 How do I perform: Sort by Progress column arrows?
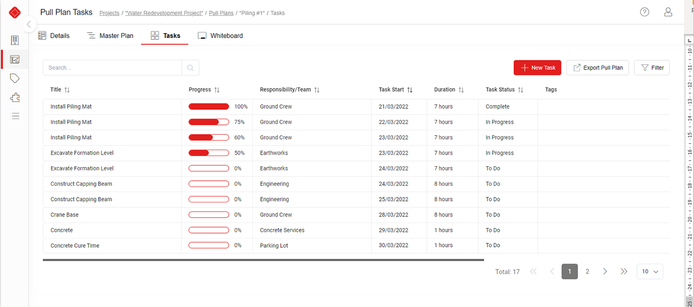pyautogui.click(x=217, y=90)
